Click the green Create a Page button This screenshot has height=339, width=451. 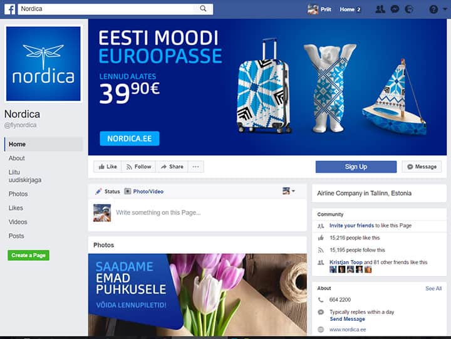[x=28, y=255]
